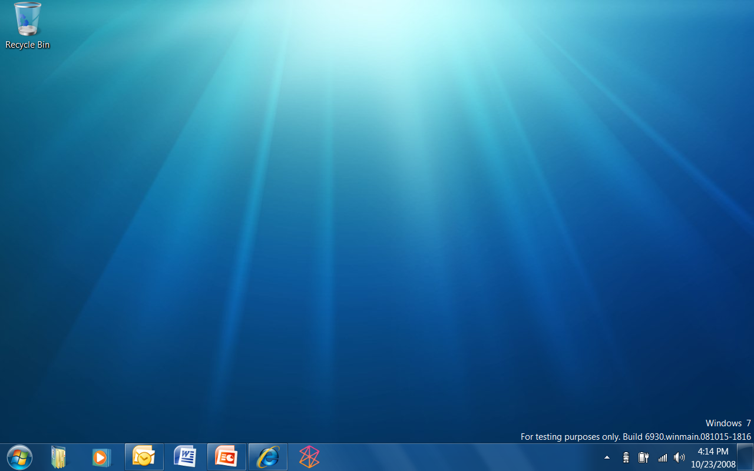Viewport: 754px width, 471px height.
Task: Launch Zune from the taskbar
Action: pos(309,457)
